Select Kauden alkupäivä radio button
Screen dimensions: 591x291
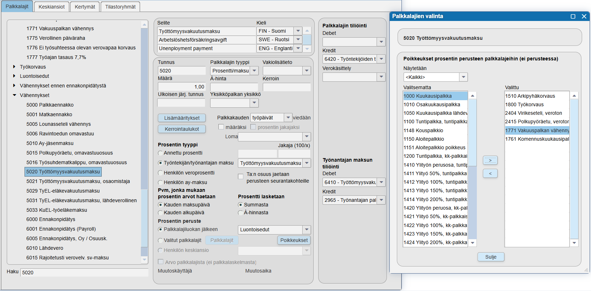pos(160,212)
